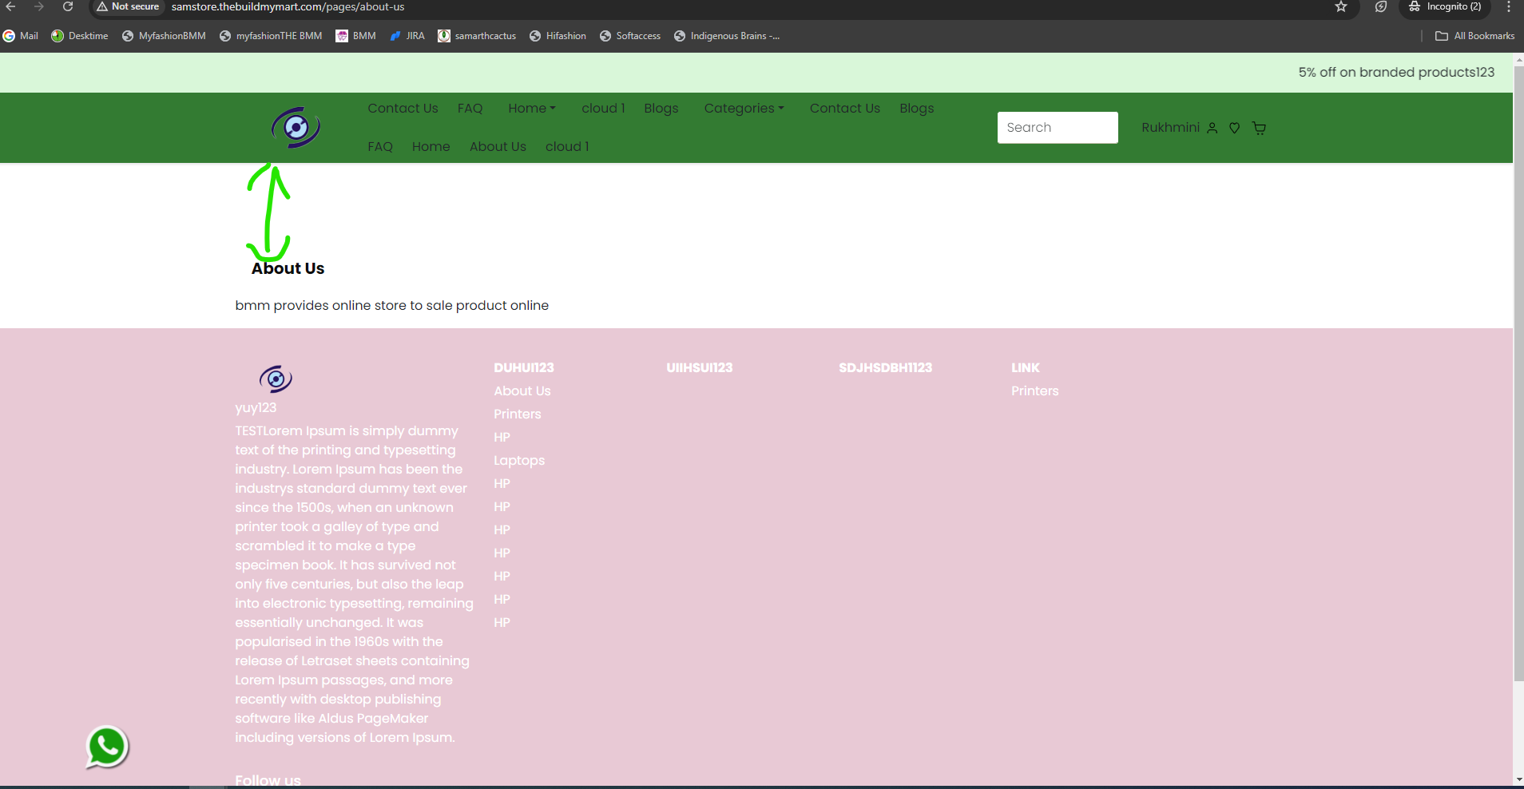Open first Contact Us link in top nav

pos(403,109)
